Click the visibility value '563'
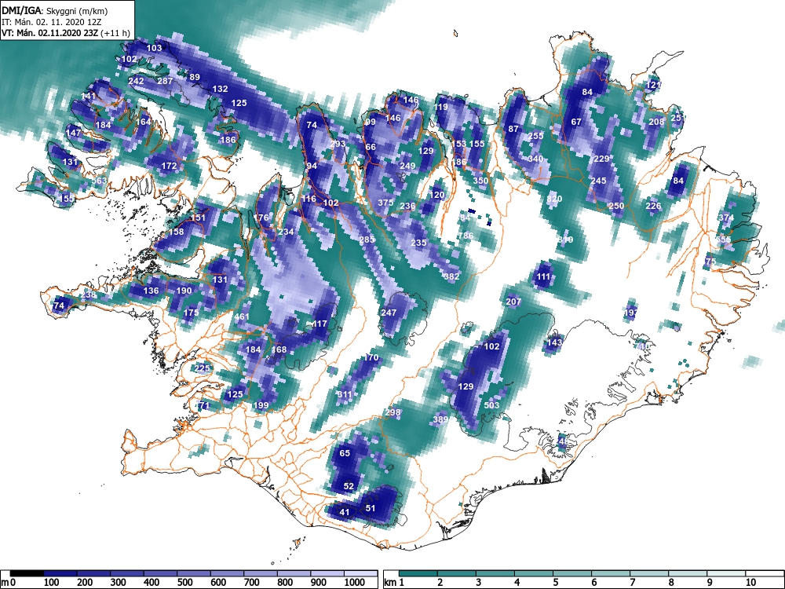The height and width of the screenshot is (589, 785). pos(99,181)
